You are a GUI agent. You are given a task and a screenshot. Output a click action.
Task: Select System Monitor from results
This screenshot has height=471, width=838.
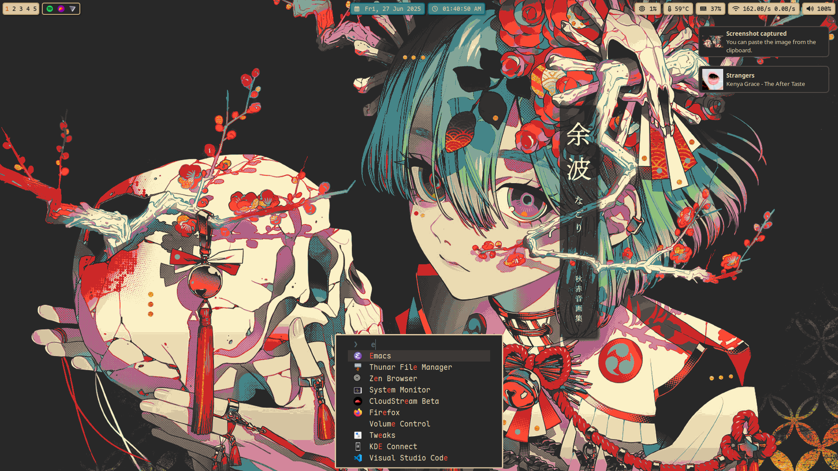click(x=399, y=390)
